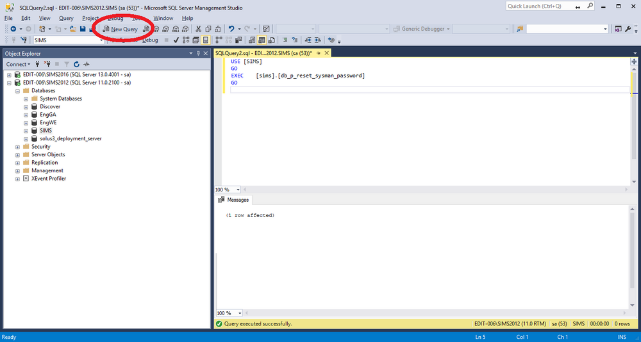Click the New Query toolbar button
The image size is (641, 342).
pos(121,29)
